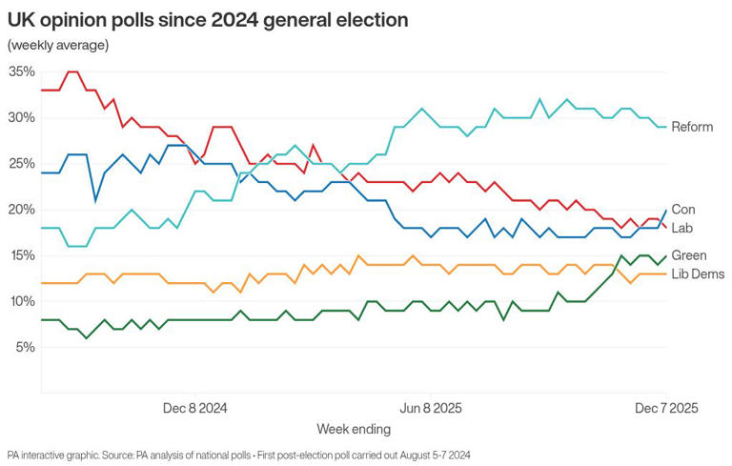The width and height of the screenshot is (732, 466).
Task: Click the Jun 8 2025 x-axis date
Action: pyautogui.click(x=429, y=408)
